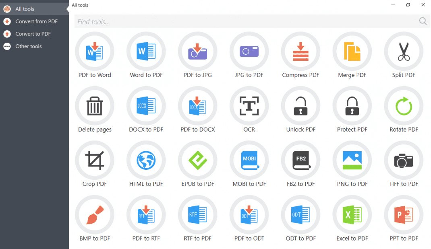The height and width of the screenshot is (249, 431).
Task: Click the magnifying glass search icon
Action: [423, 21]
